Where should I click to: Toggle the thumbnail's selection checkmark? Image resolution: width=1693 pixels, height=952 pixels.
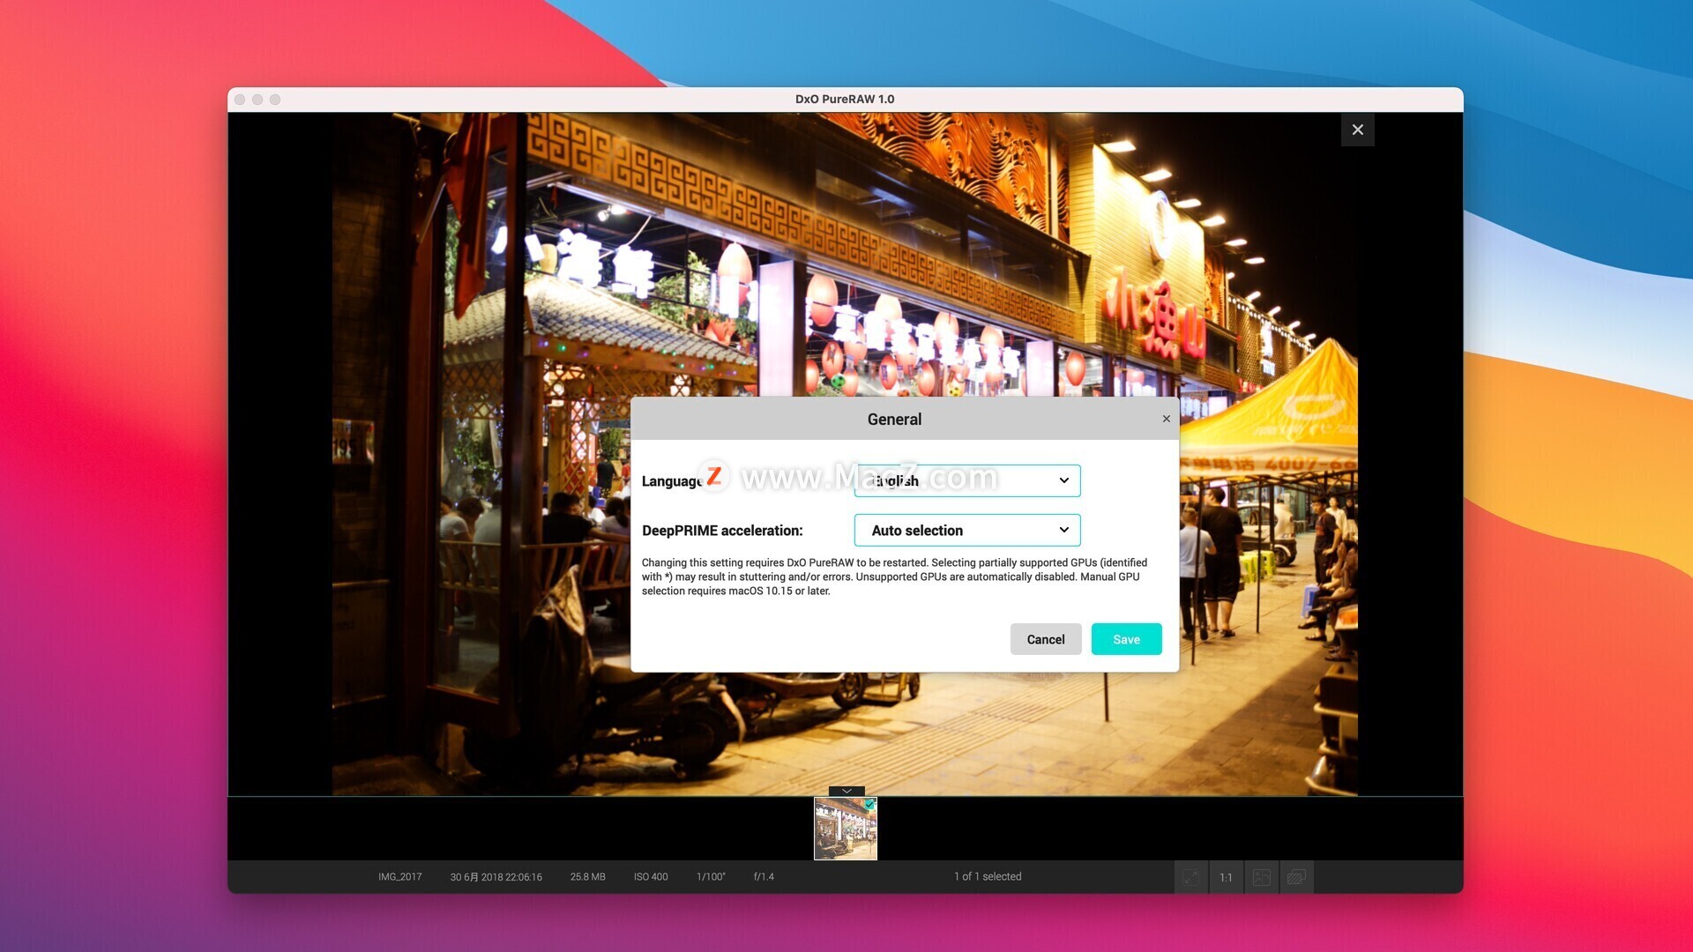(x=869, y=804)
